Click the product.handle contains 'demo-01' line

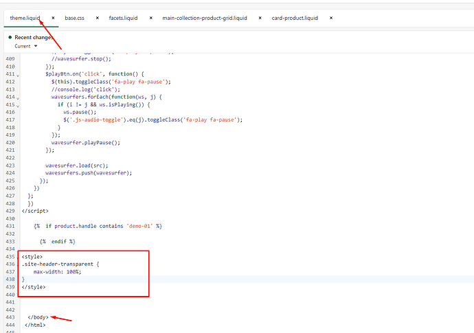click(98, 226)
